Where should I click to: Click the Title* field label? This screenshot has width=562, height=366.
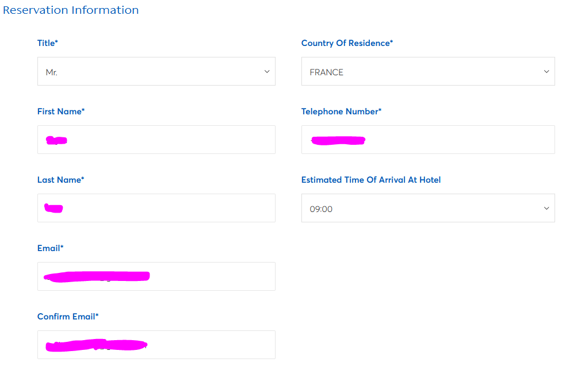click(48, 43)
